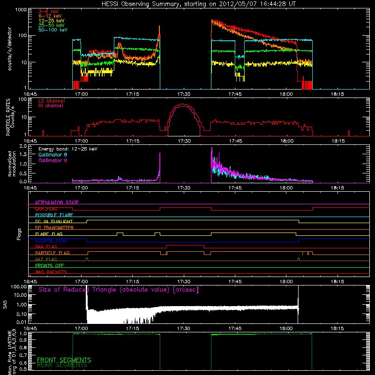The height and width of the screenshot is (375, 375).
Task: Select the 3-6 keV legend label
Action: [x=48, y=11]
